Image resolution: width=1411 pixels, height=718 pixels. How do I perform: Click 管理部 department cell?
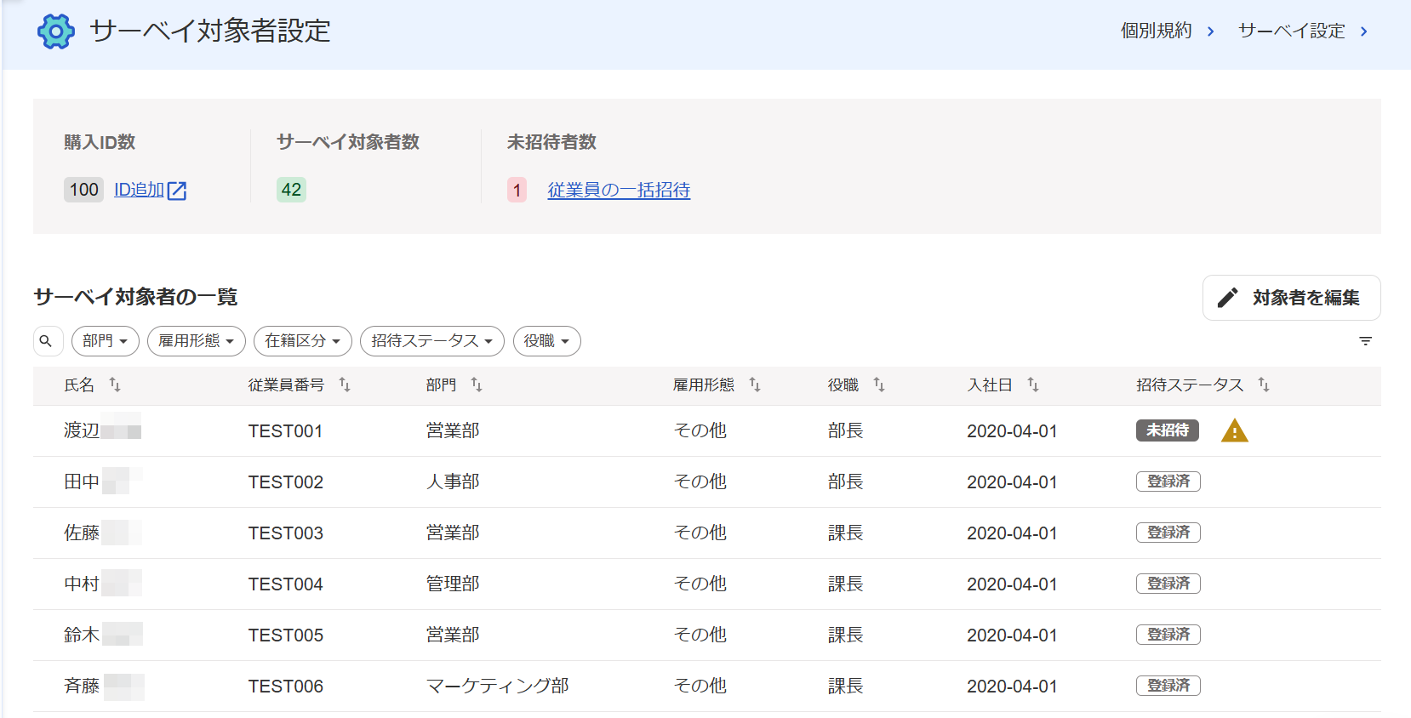point(453,584)
